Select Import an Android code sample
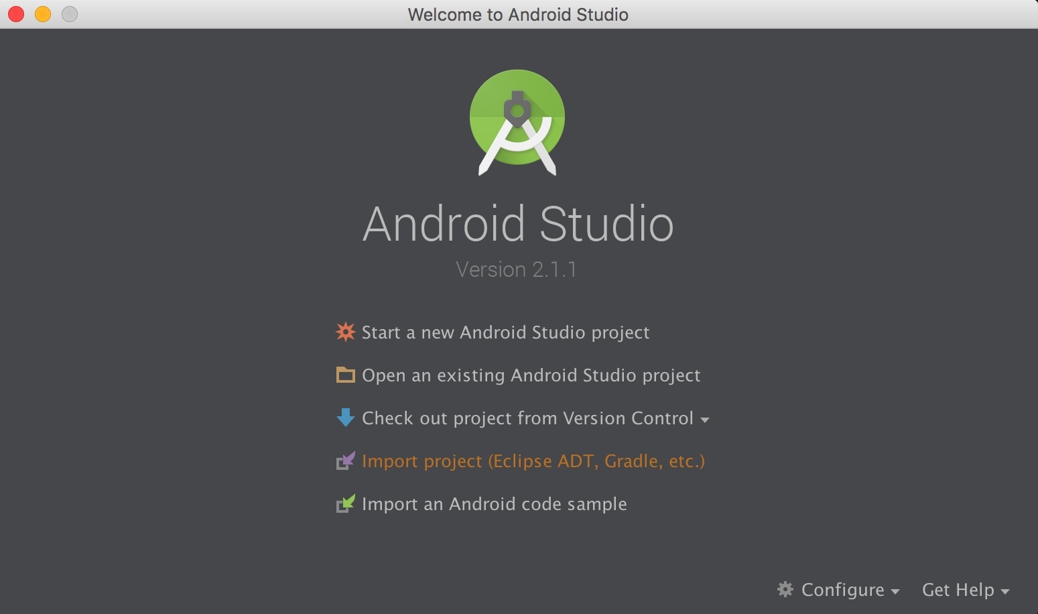 pyautogui.click(x=494, y=503)
